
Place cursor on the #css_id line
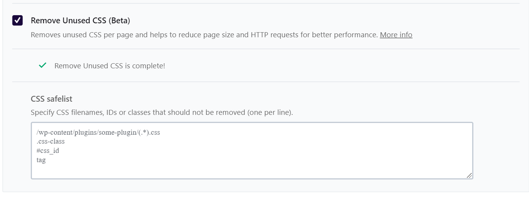[x=48, y=151]
